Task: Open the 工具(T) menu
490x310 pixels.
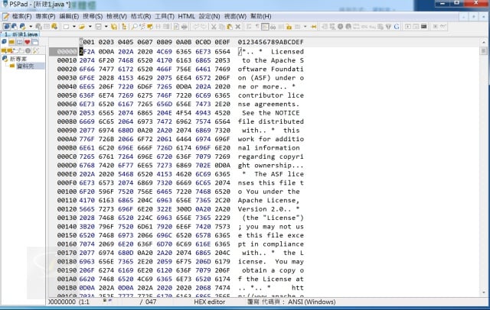Action: click(163, 15)
